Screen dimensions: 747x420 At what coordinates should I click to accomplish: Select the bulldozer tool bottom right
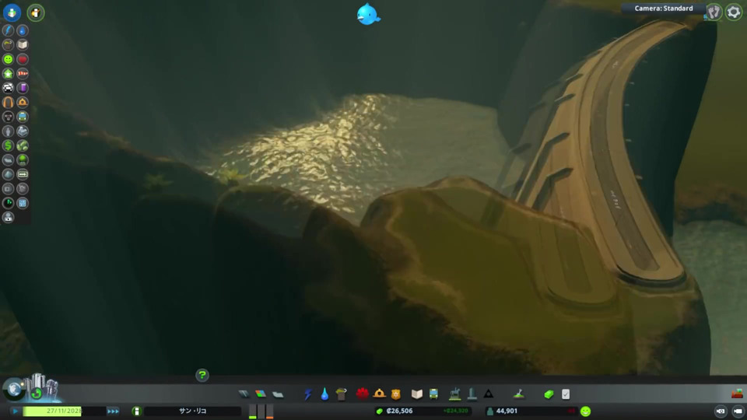(737, 394)
